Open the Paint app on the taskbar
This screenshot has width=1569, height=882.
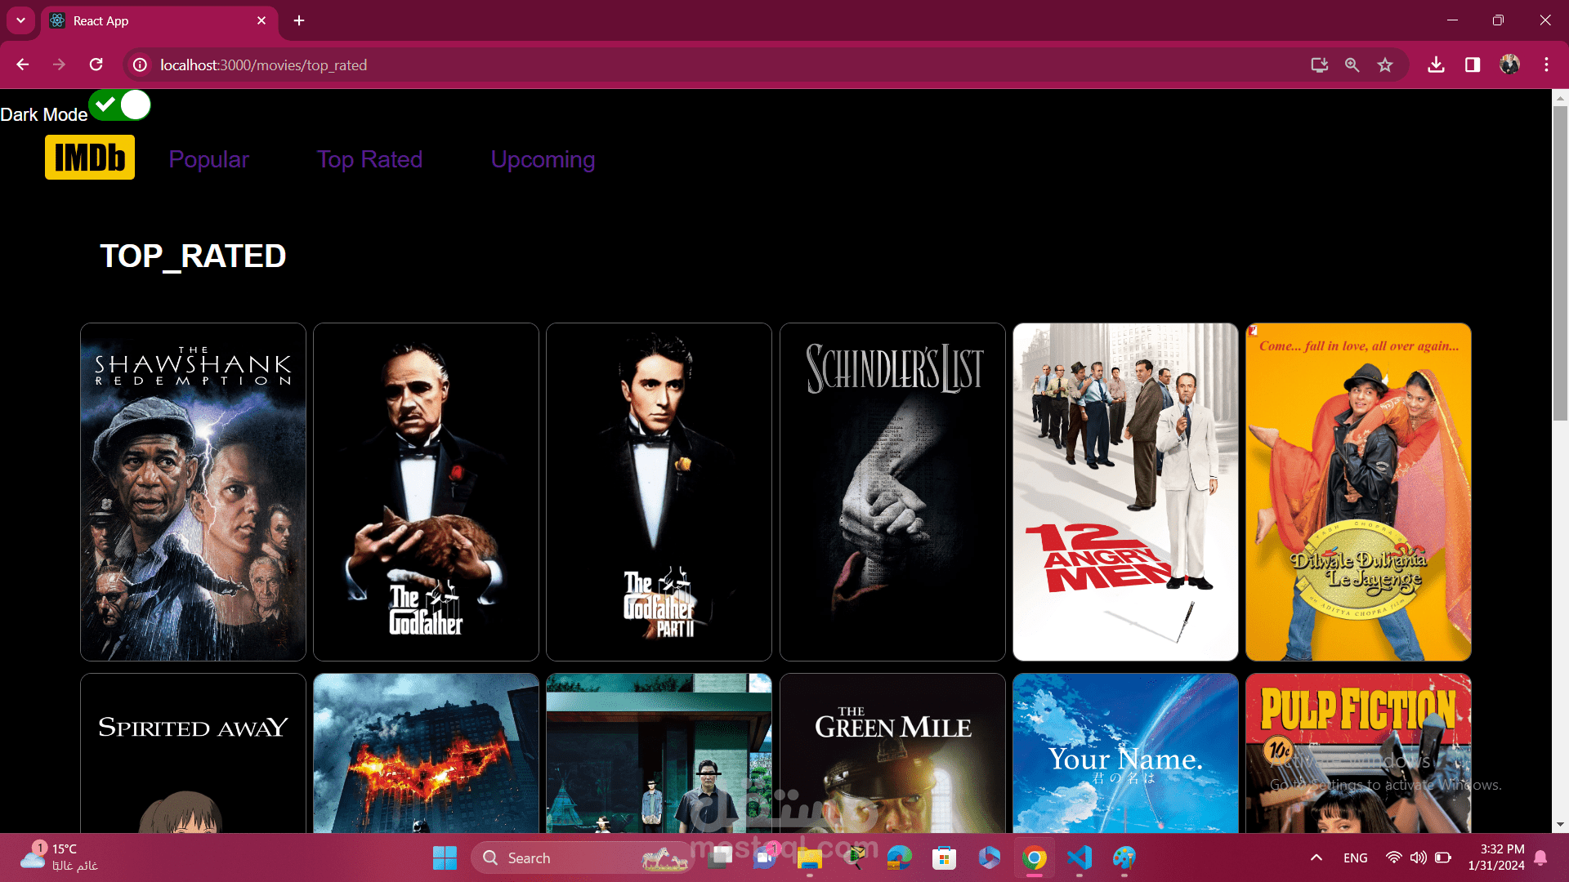pyautogui.click(x=1124, y=858)
